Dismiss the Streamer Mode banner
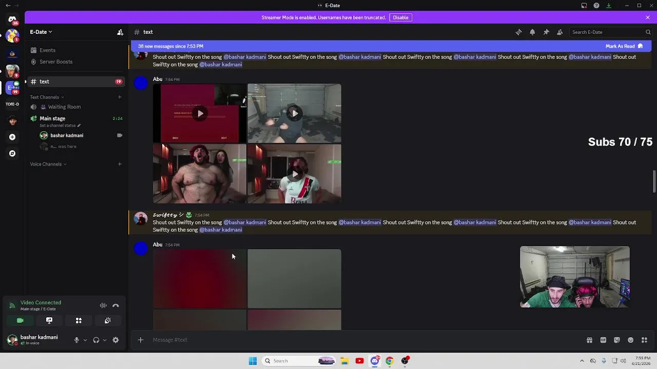Image resolution: width=657 pixels, height=369 pixels. [648, 17]
